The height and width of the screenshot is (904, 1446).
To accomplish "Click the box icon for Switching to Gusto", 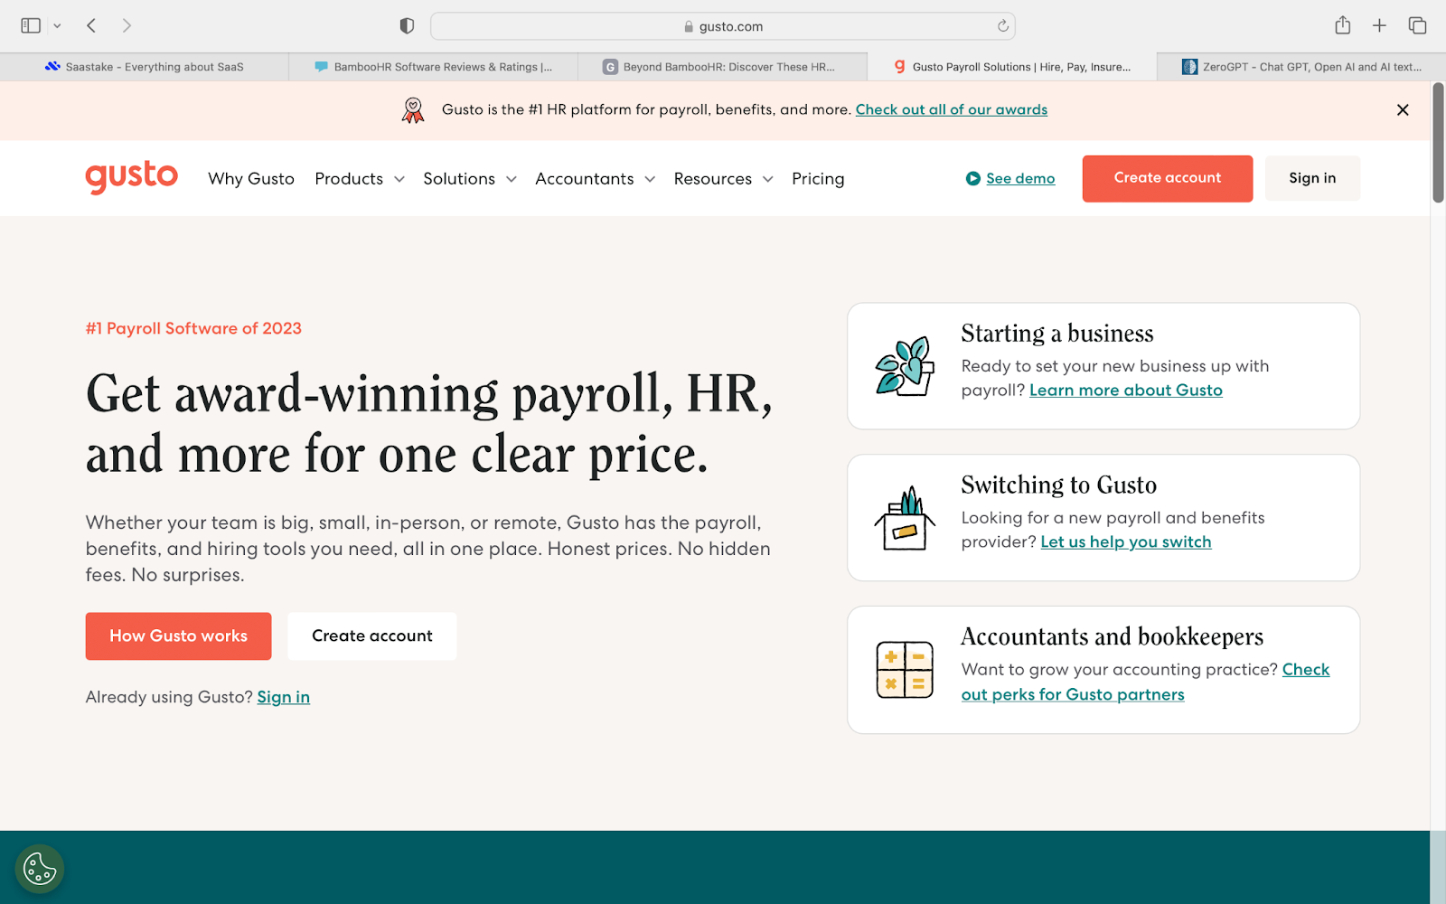I will point(905,518).
